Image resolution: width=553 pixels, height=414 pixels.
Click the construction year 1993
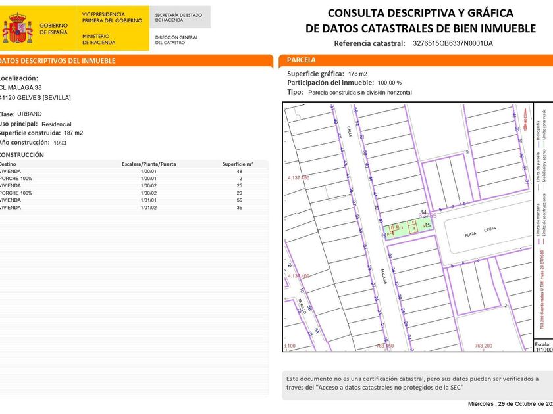(60, 143)
